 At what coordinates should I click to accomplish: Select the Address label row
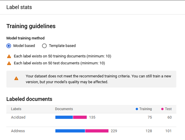tap(18, 131)
